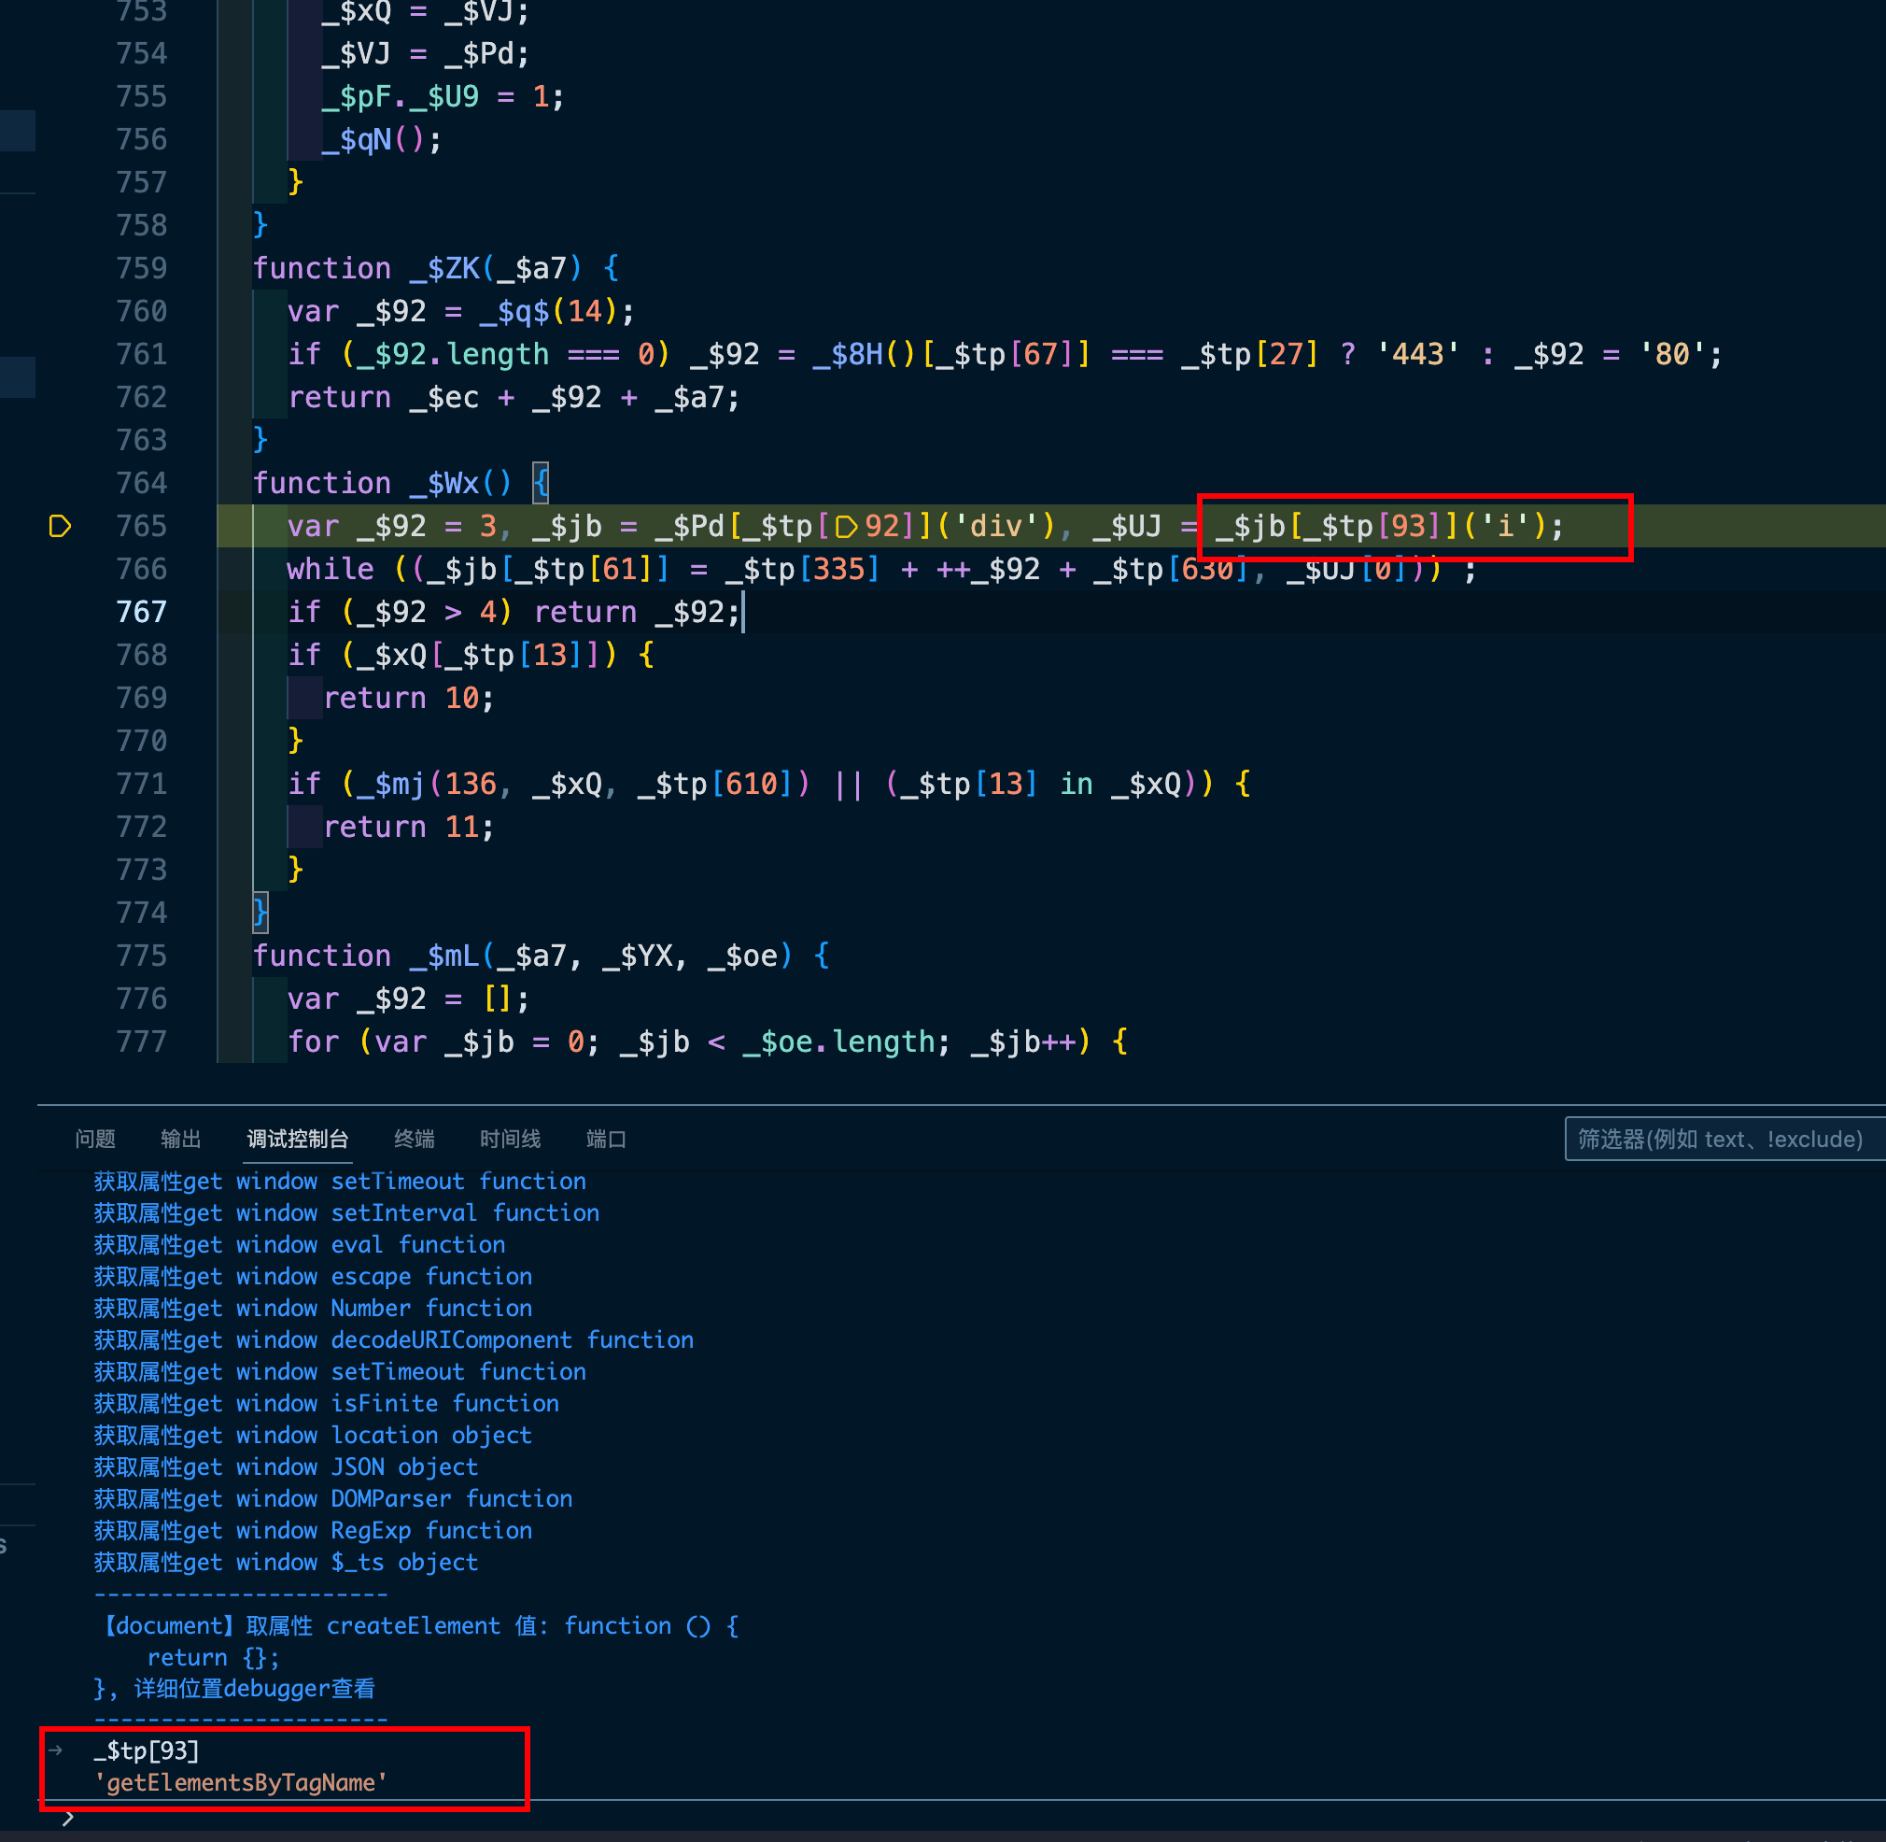Screen dimensions: 1886x1842
Task: Click console line 'window RegExp function'
Action: pos(314,1530)
